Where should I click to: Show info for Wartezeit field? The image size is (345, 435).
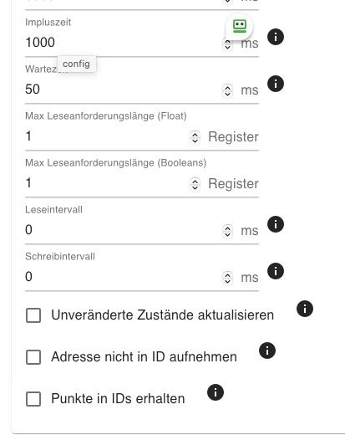pyautogui.click(x=276, y=84)
